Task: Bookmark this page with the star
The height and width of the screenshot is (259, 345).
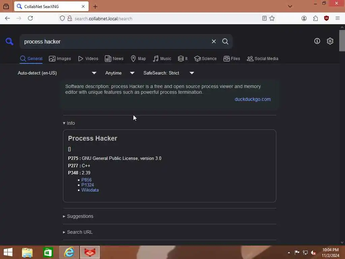Action: (x=272, y=19)
